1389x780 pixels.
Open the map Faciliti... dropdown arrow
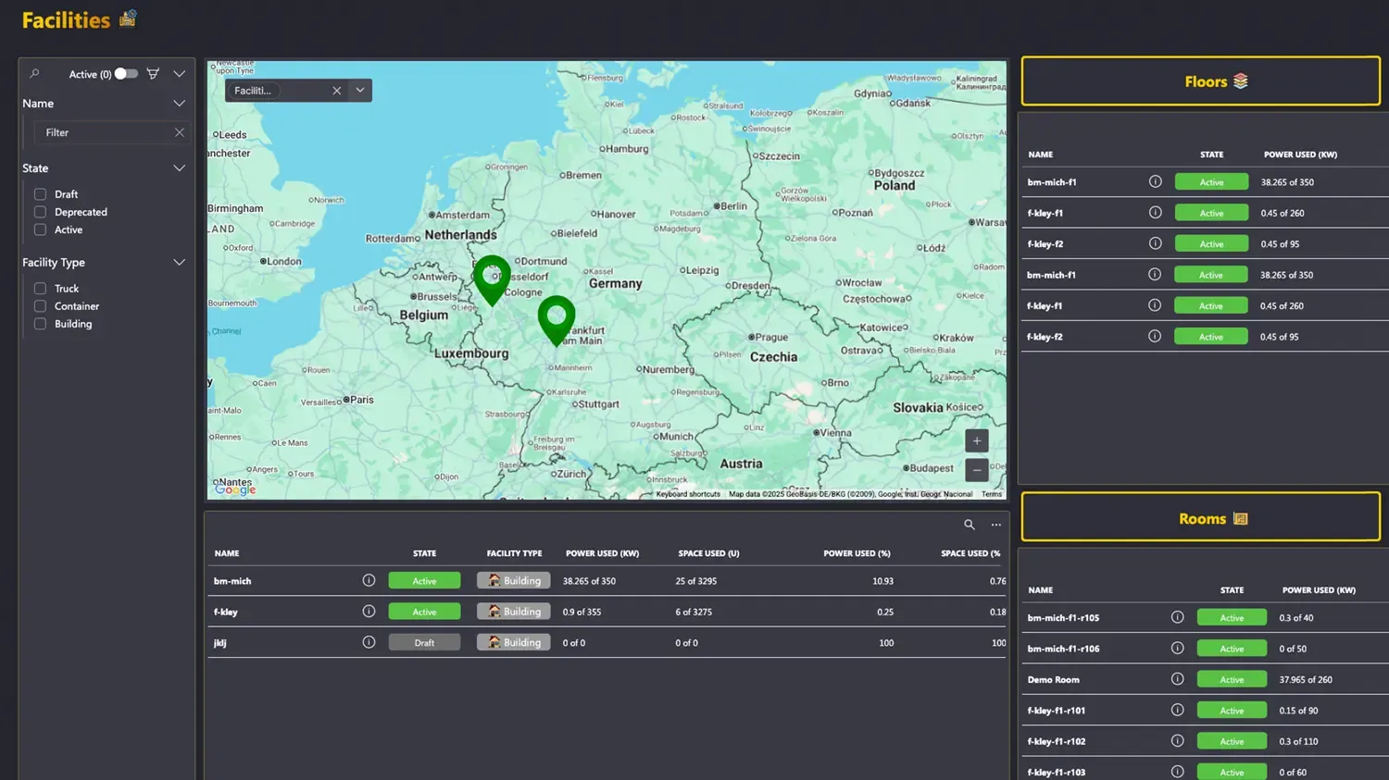pyautogui.click(x=360, y=91)
